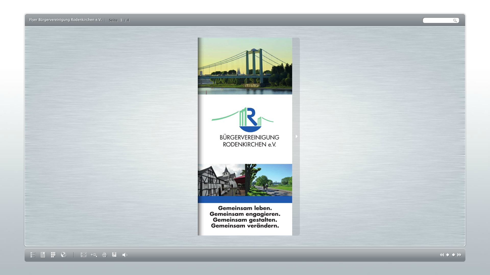Click the front cover bridge photo

click(244, 66)
